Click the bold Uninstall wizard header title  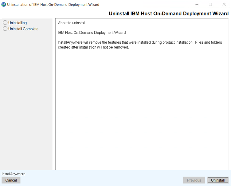pyautogui.click(x=169, y=14)
